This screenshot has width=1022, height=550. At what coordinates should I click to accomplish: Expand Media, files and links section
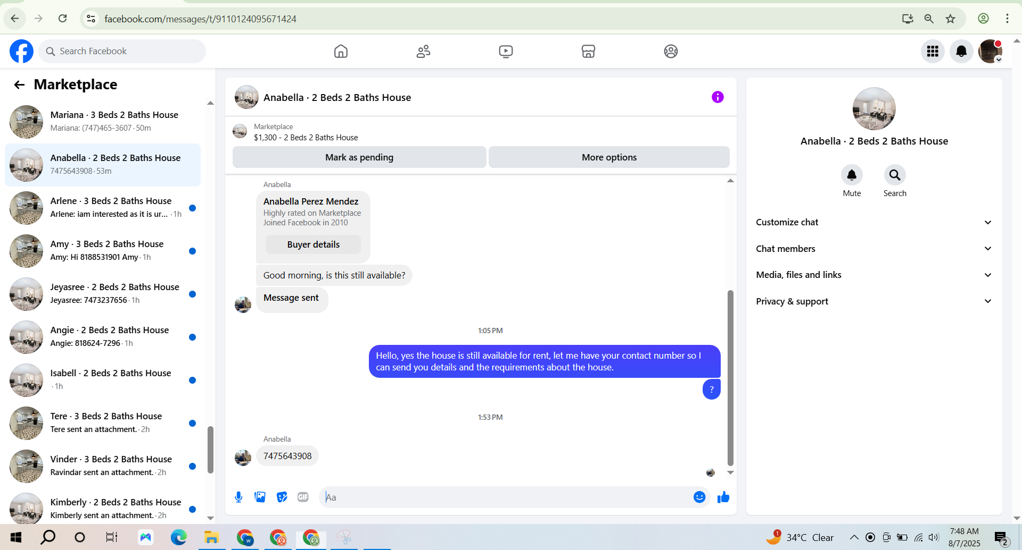pyautogui.click(x=873, y=275)
